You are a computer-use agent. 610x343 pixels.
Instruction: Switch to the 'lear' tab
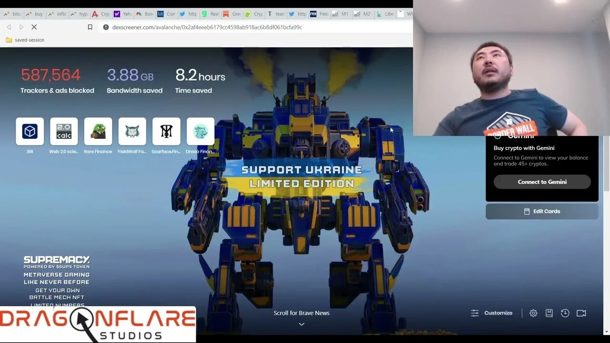(276, 14)
